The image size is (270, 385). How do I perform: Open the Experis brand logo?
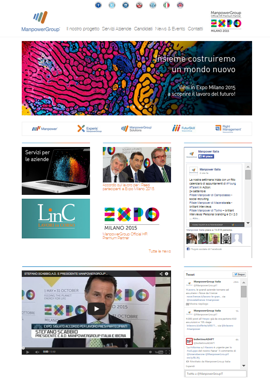(90, 129)
